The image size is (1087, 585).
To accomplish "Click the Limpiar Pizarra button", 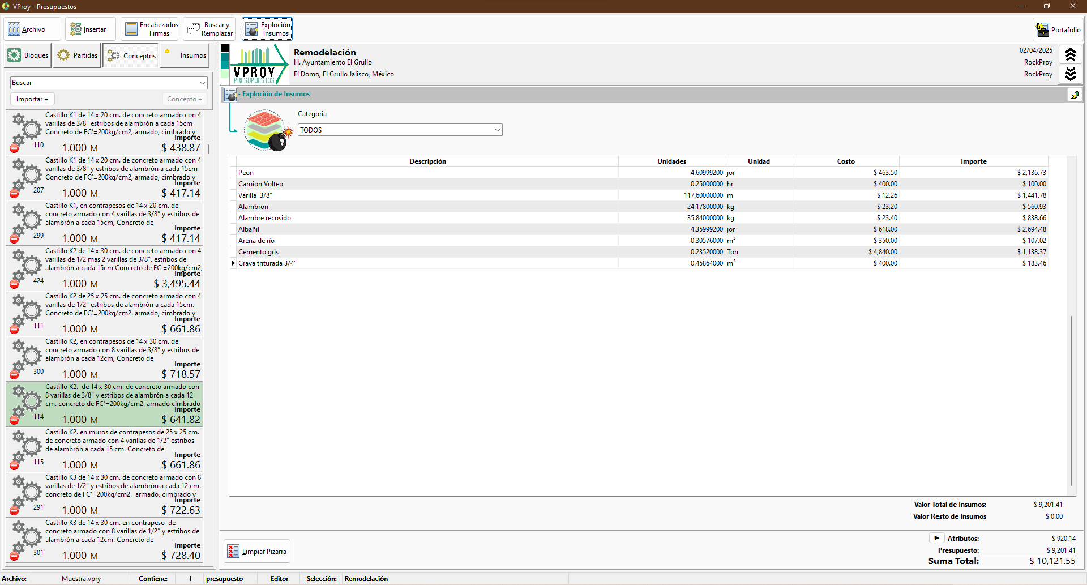I will coord(257,552).
